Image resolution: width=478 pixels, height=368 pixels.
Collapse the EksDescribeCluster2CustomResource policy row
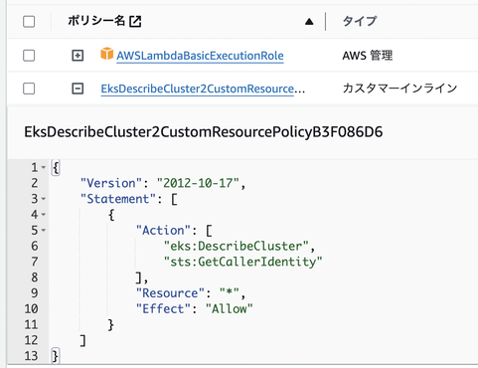78,89
